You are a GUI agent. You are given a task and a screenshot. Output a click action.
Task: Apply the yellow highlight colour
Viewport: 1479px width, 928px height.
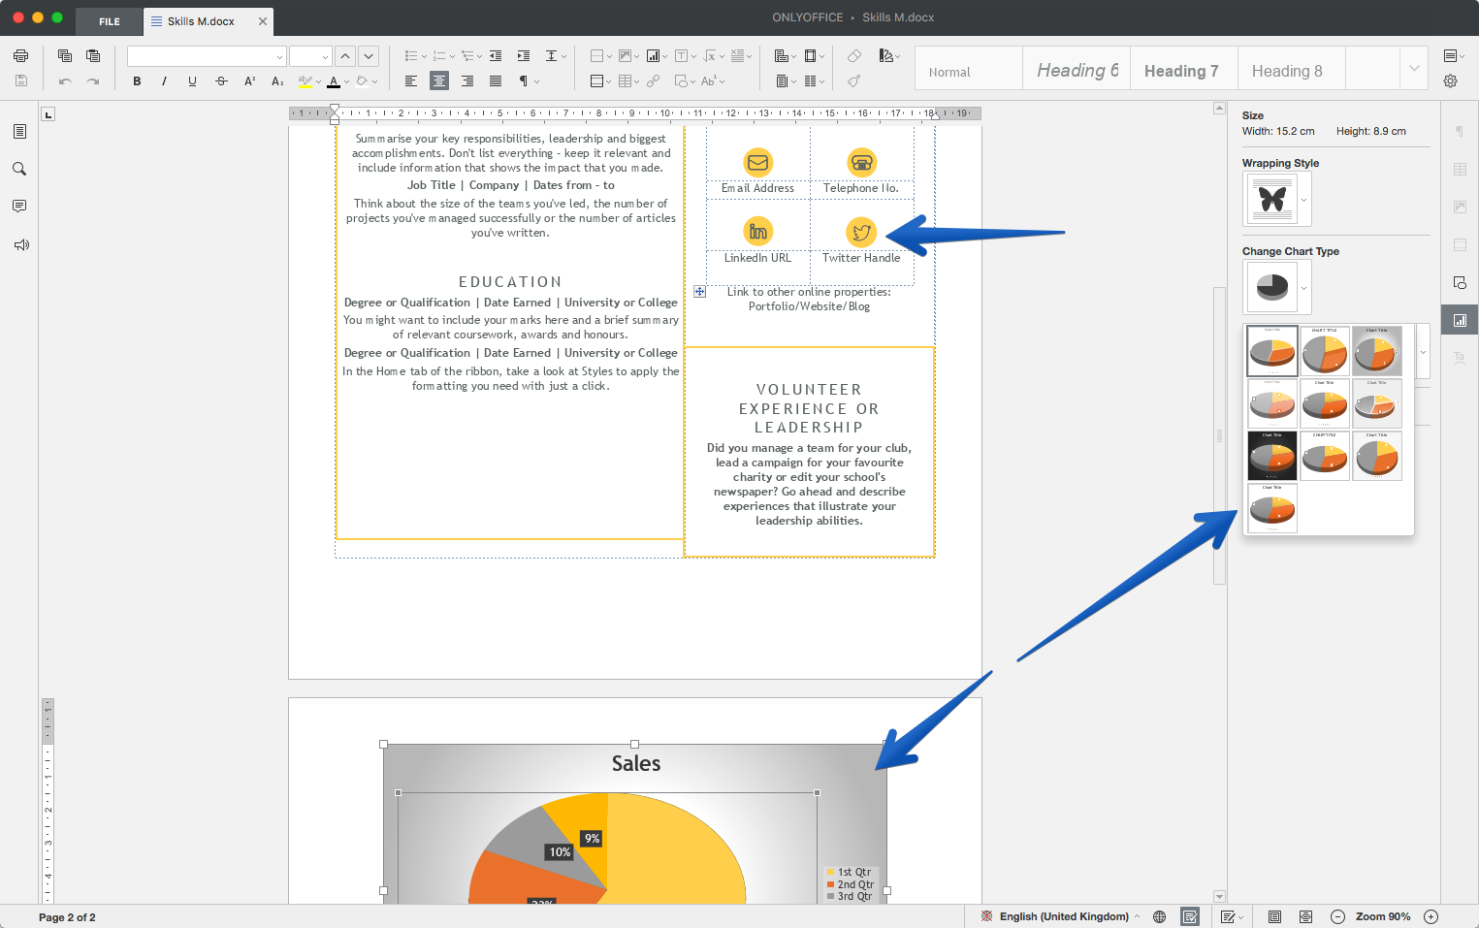305,81
